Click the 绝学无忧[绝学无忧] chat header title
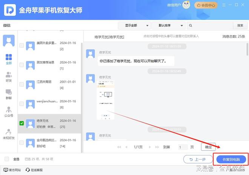 (109, 37)
